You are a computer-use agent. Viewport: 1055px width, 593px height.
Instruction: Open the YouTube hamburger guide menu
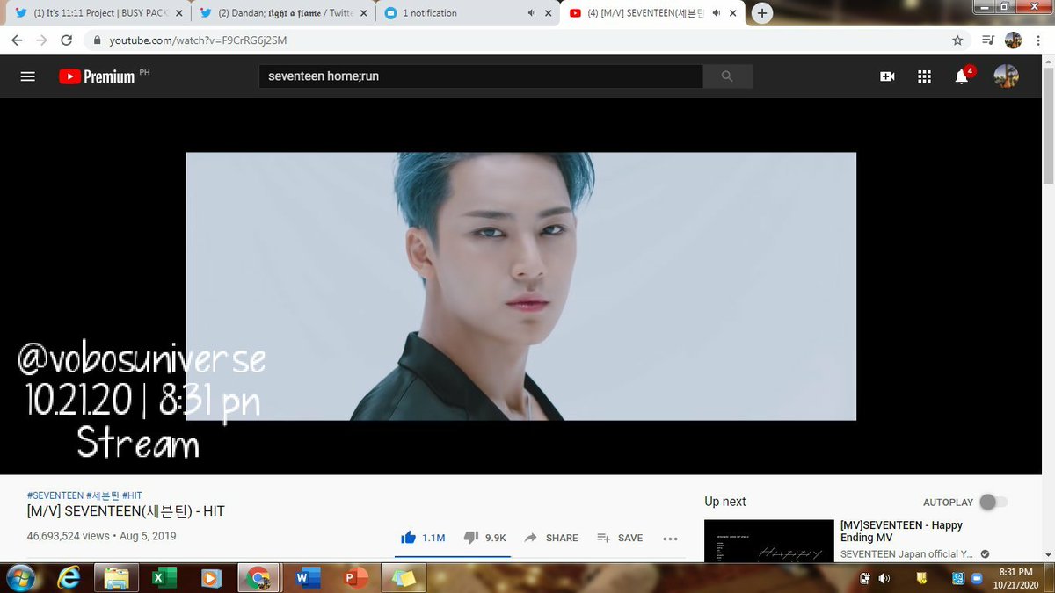click(27, 76)
